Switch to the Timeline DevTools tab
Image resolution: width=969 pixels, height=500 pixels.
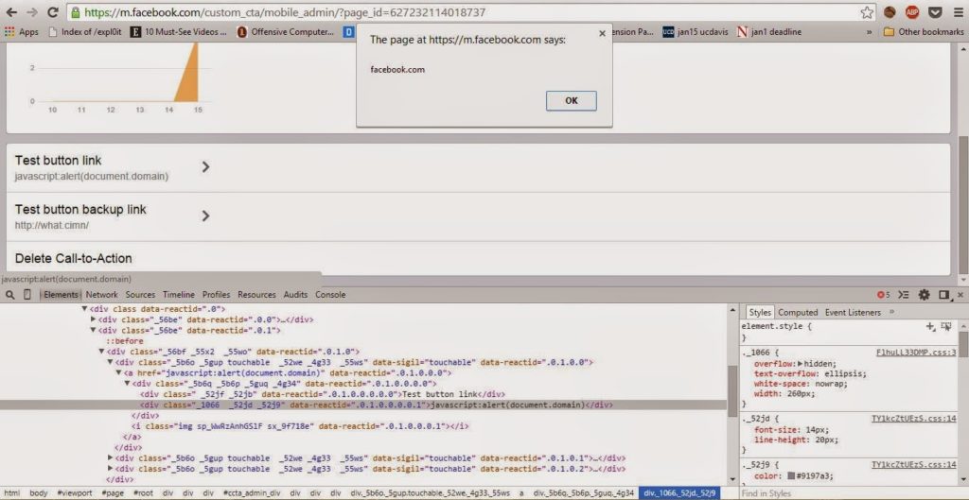(179, 295)
